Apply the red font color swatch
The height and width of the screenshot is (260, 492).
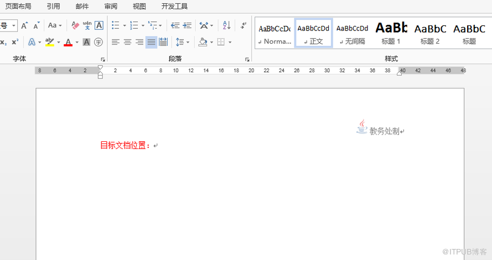[68, 42]
